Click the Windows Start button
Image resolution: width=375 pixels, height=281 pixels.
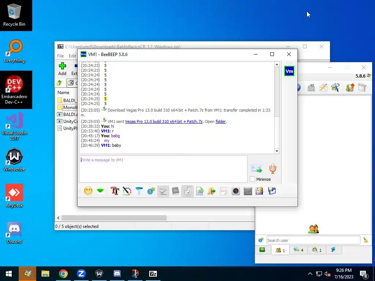[x=9, y=274]
